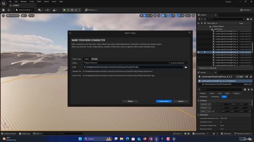
Task: Select the All filter in Details
Action: click(x=224, y=97)
